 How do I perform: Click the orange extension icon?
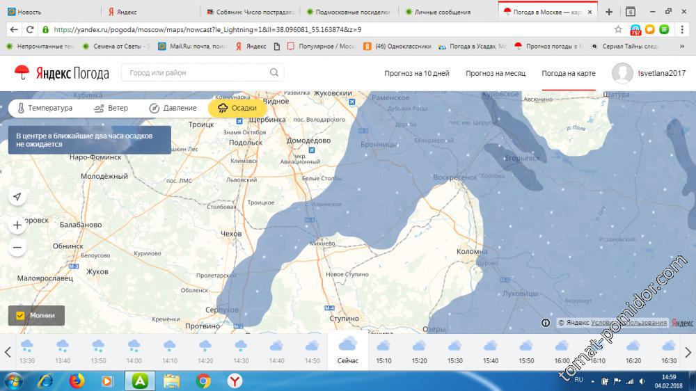tap(650, 29)
